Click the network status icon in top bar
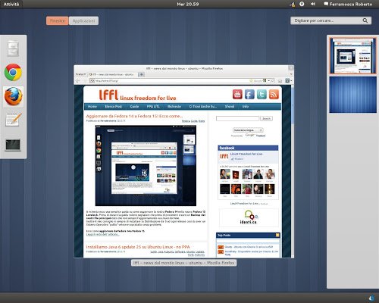379x303 pixels. tap(293, 5)
